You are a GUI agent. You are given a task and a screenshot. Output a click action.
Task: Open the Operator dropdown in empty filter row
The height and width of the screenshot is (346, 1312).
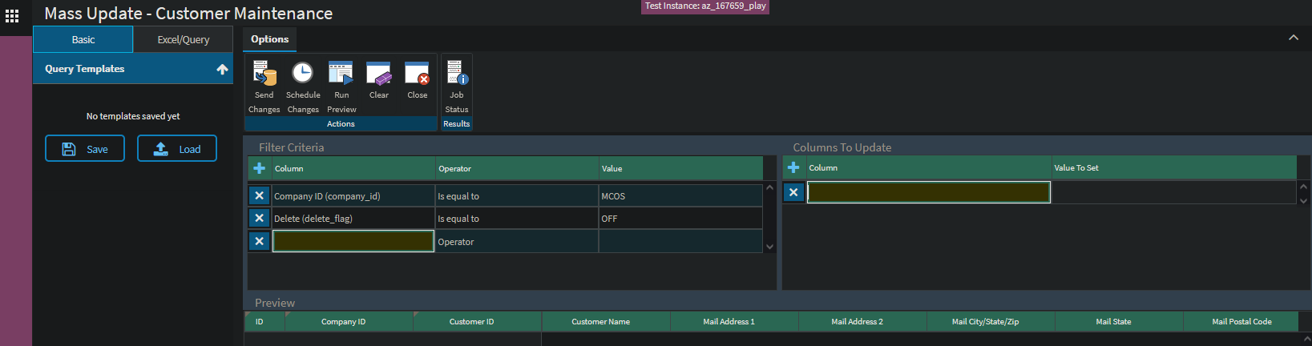515,242
